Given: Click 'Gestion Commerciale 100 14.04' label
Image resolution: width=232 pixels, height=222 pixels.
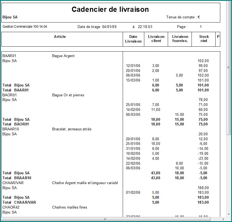Looking at the screenshot, I should point(25,27).
